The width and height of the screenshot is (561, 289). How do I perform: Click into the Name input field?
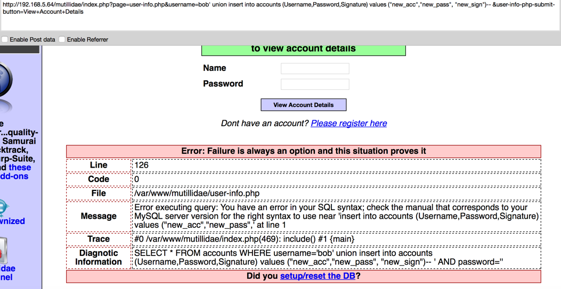click(315, 68)
